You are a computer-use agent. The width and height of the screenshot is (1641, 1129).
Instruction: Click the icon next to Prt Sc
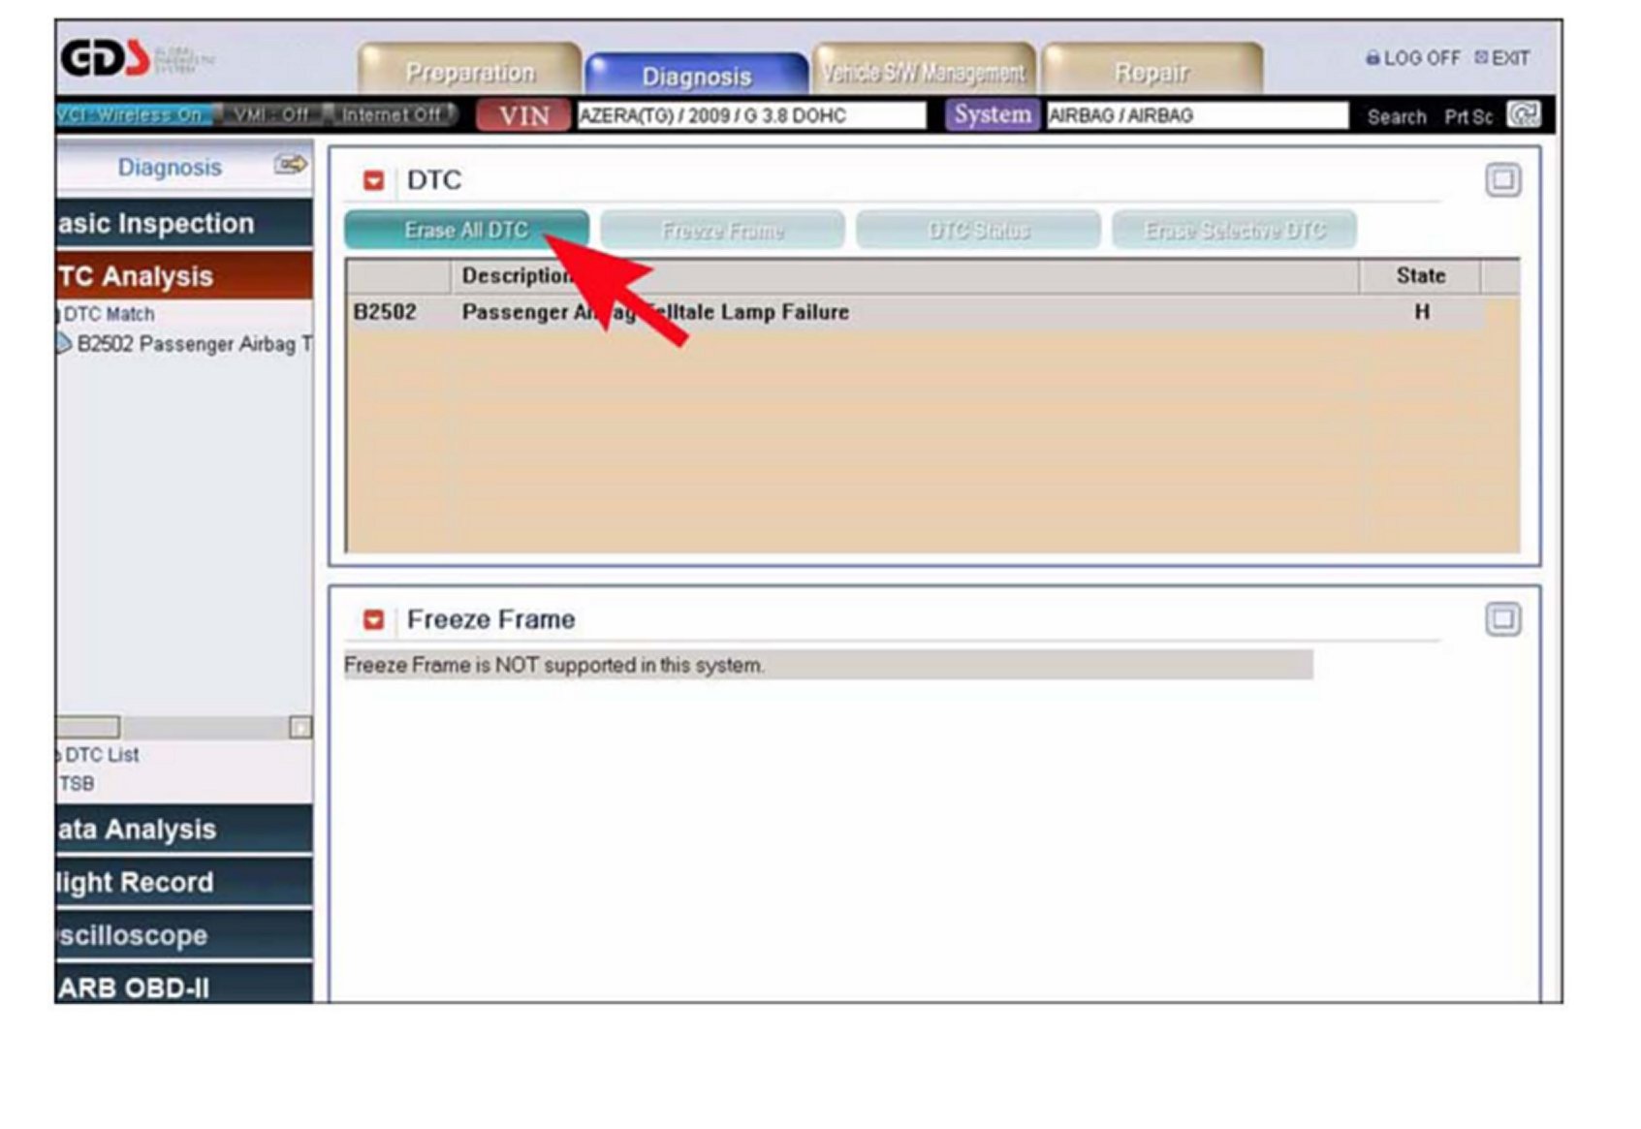[x=1523, y=115]
